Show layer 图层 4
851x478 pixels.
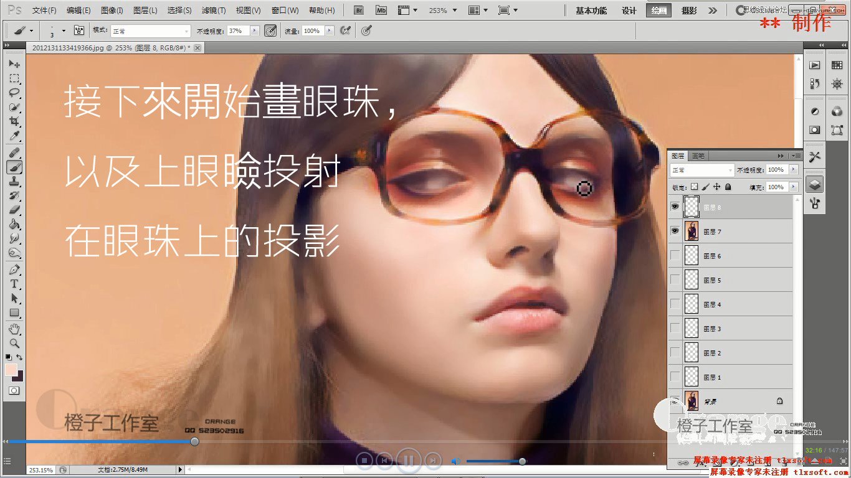(x=675, y=304)
